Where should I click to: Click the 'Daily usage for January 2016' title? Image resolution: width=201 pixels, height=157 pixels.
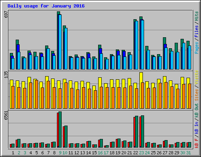[46, 6]
